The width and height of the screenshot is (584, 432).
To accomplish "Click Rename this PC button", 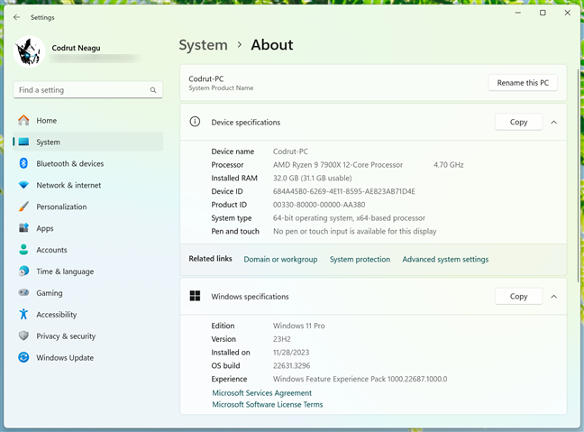I will (x=523, y=83).
